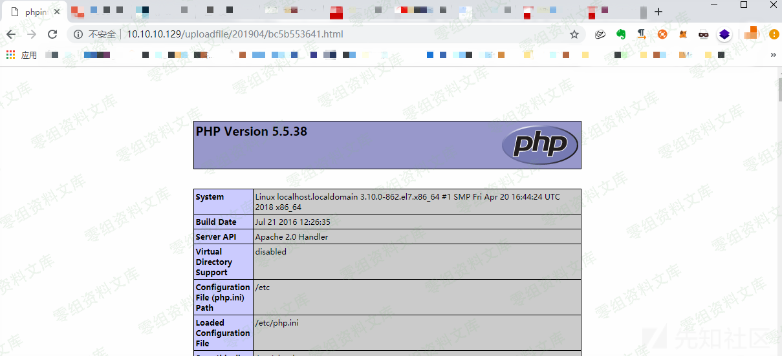Open the orange lifebuoy extension
Screen dimensions: 782x356
(662, 34)
